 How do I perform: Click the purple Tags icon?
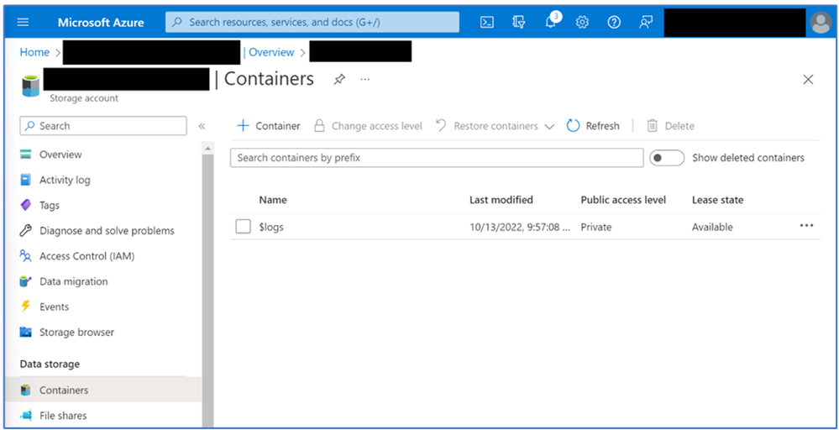(x=26, y=206)
